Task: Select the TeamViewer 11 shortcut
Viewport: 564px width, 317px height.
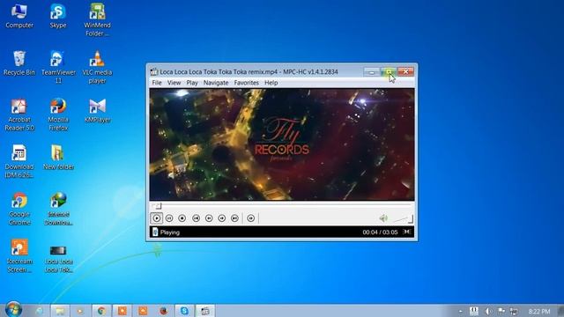Action: tap(58, 67)
